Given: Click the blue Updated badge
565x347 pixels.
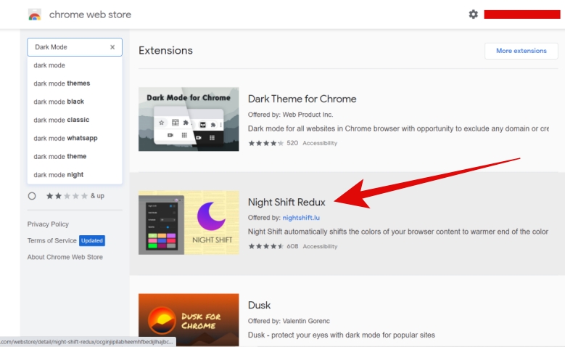Looking at the screenshot, I should click(92, 240).
